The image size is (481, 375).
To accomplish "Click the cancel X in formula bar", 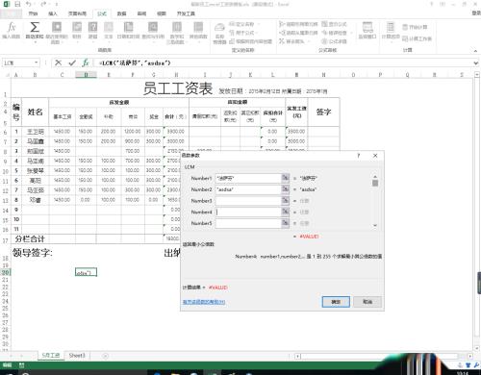I will click(x=58, y=62).
